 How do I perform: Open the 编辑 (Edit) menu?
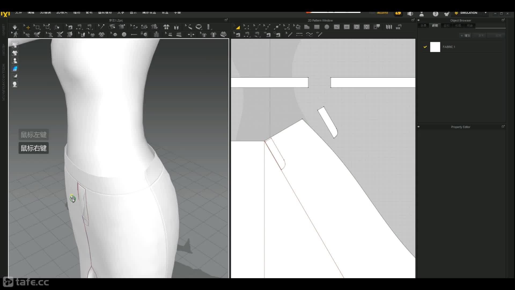tap(31, 13)
